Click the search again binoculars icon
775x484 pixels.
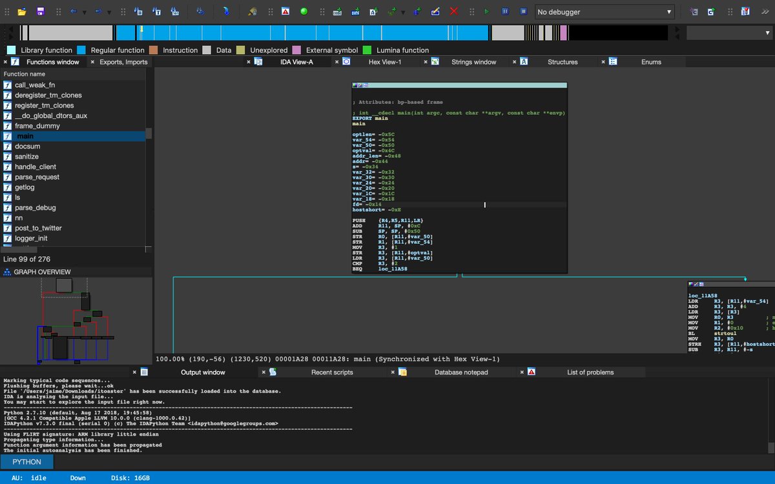[x=200, y=12]
